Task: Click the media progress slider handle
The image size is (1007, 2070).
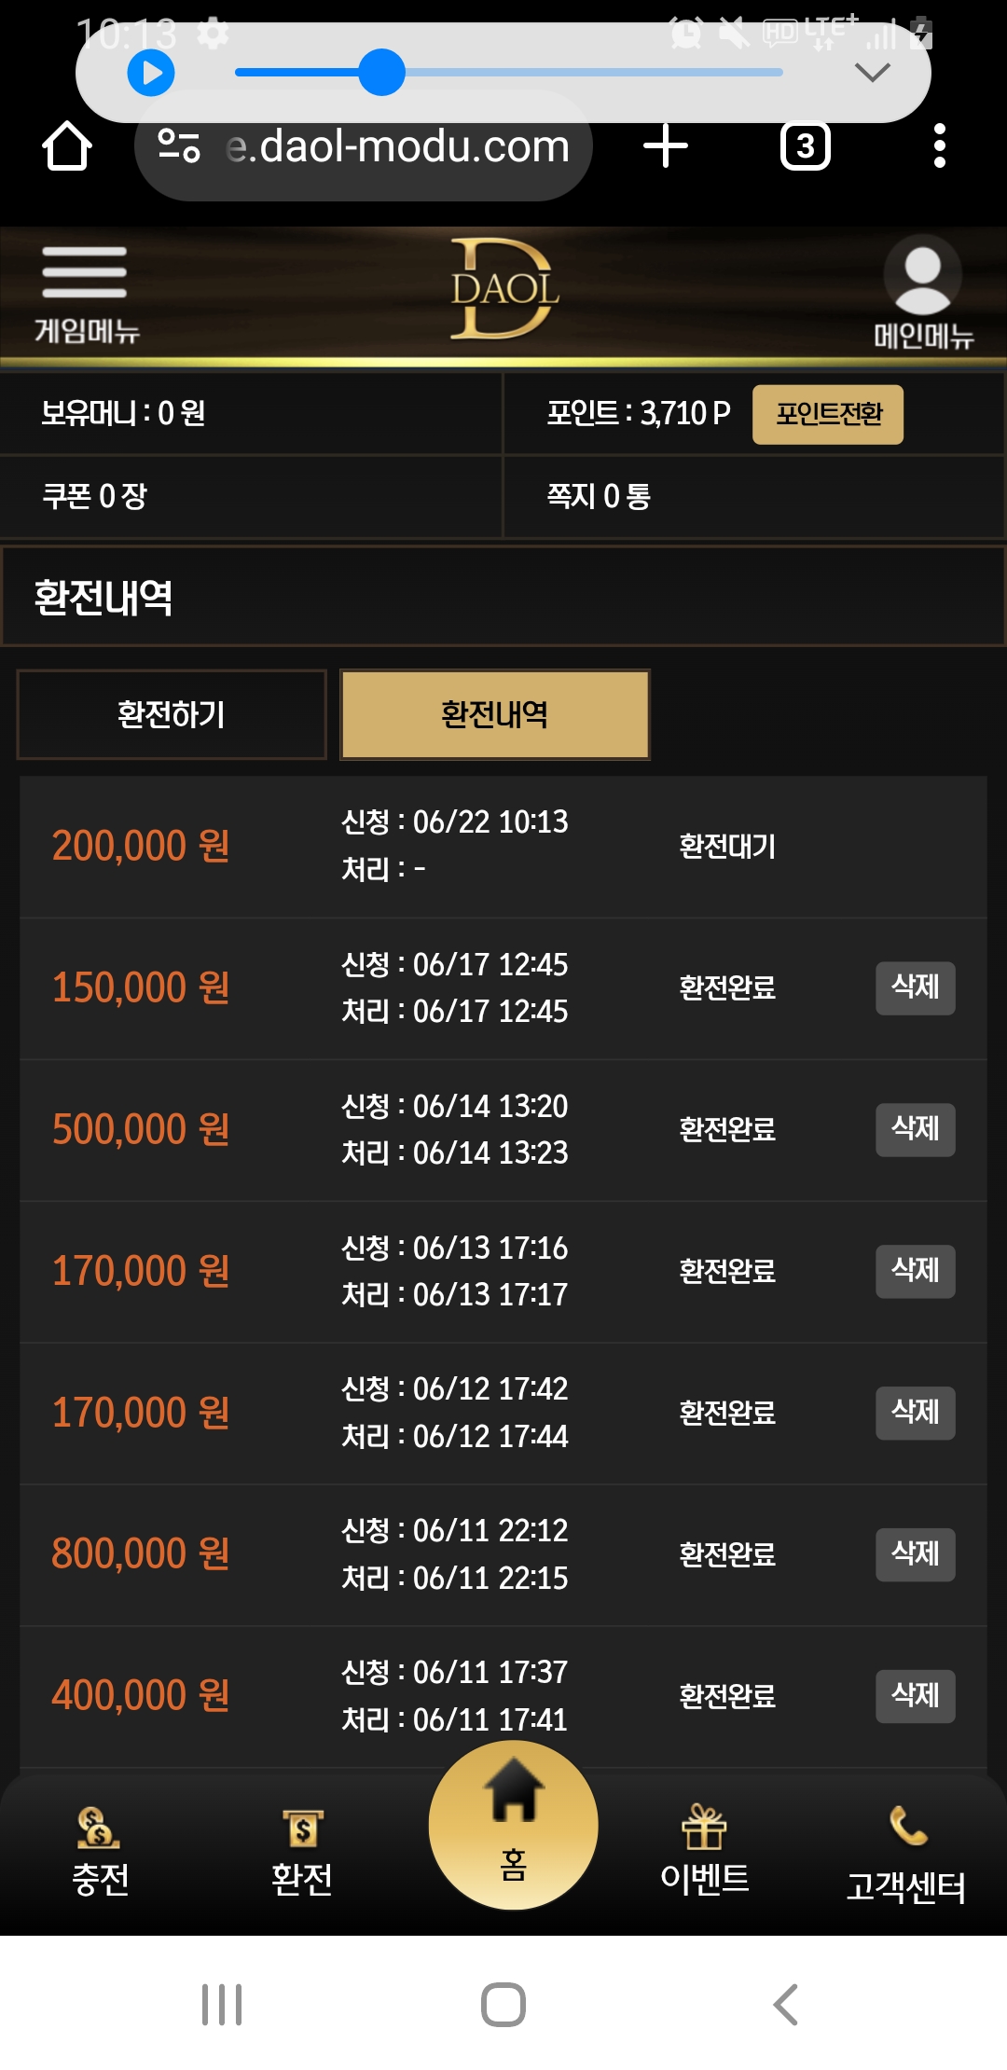Action: pos(381,72)
